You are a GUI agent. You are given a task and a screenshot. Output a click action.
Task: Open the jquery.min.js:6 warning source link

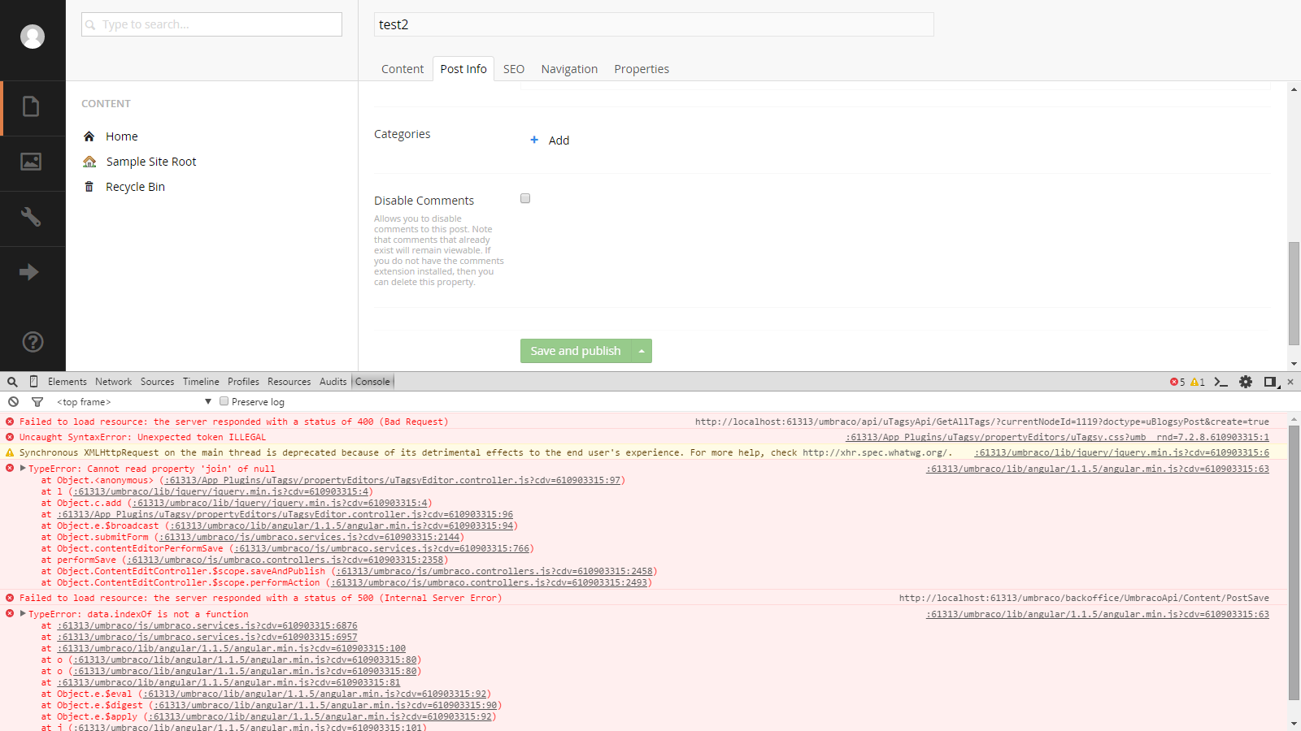1122,452
